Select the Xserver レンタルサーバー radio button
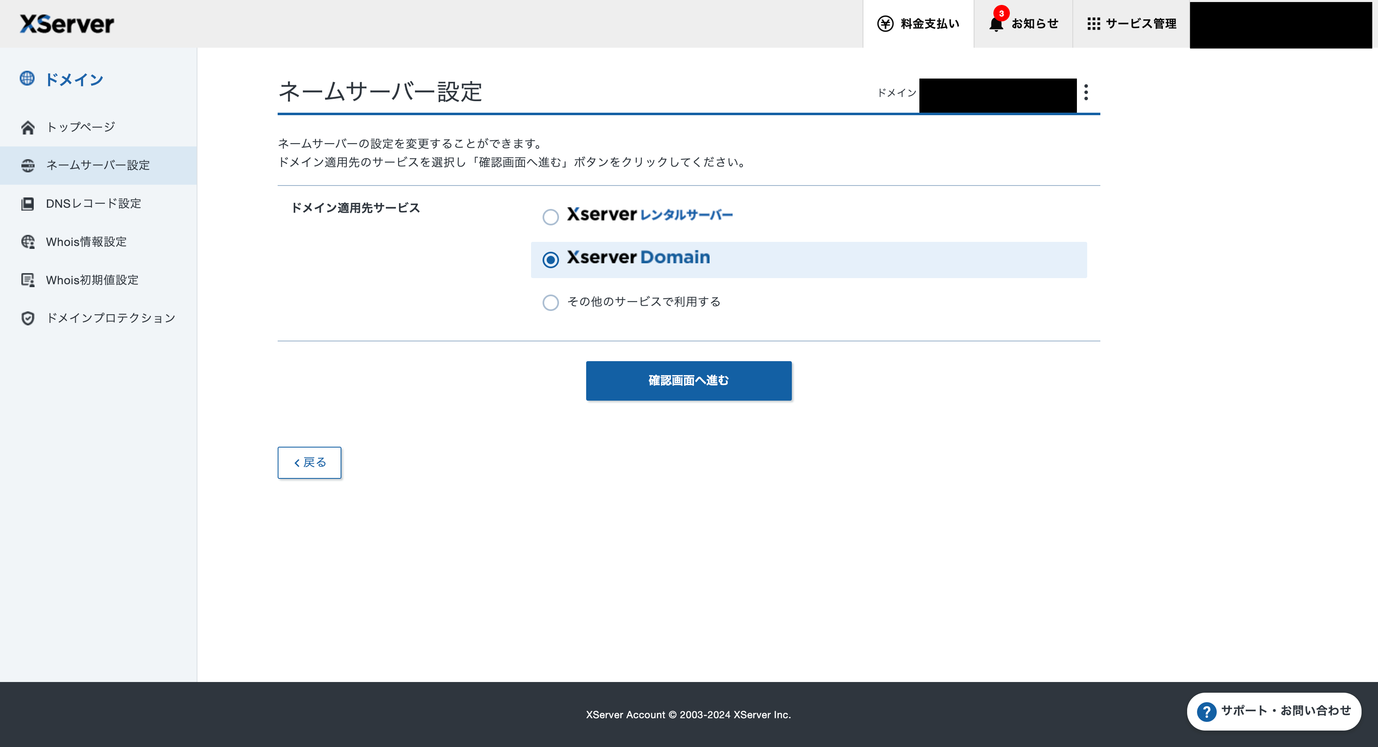 click(x=550, y=217)
